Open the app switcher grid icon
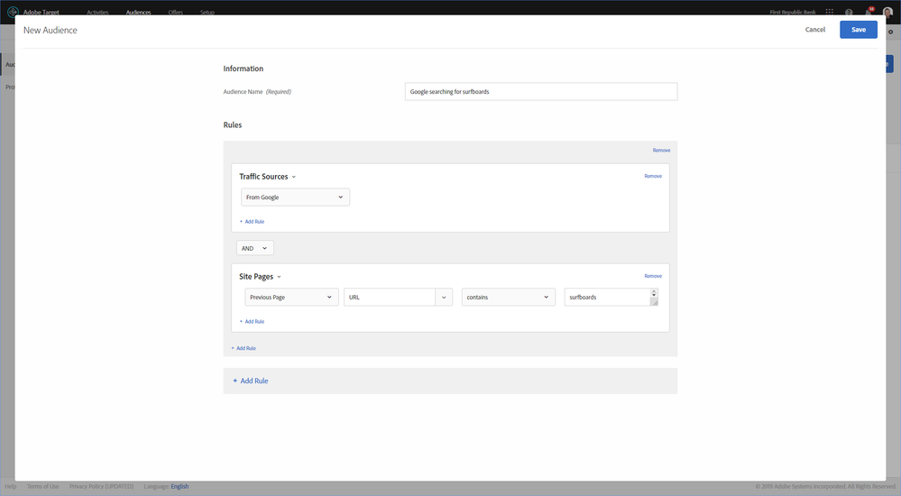 click(828, 13)
